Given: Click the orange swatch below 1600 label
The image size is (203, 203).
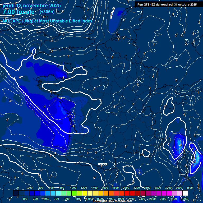Looking at the screenshot, I should pos(106,193).
